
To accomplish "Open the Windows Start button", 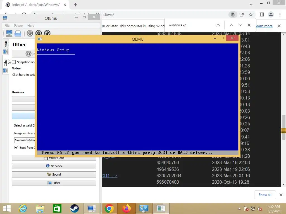I will (x=7, y=208).
